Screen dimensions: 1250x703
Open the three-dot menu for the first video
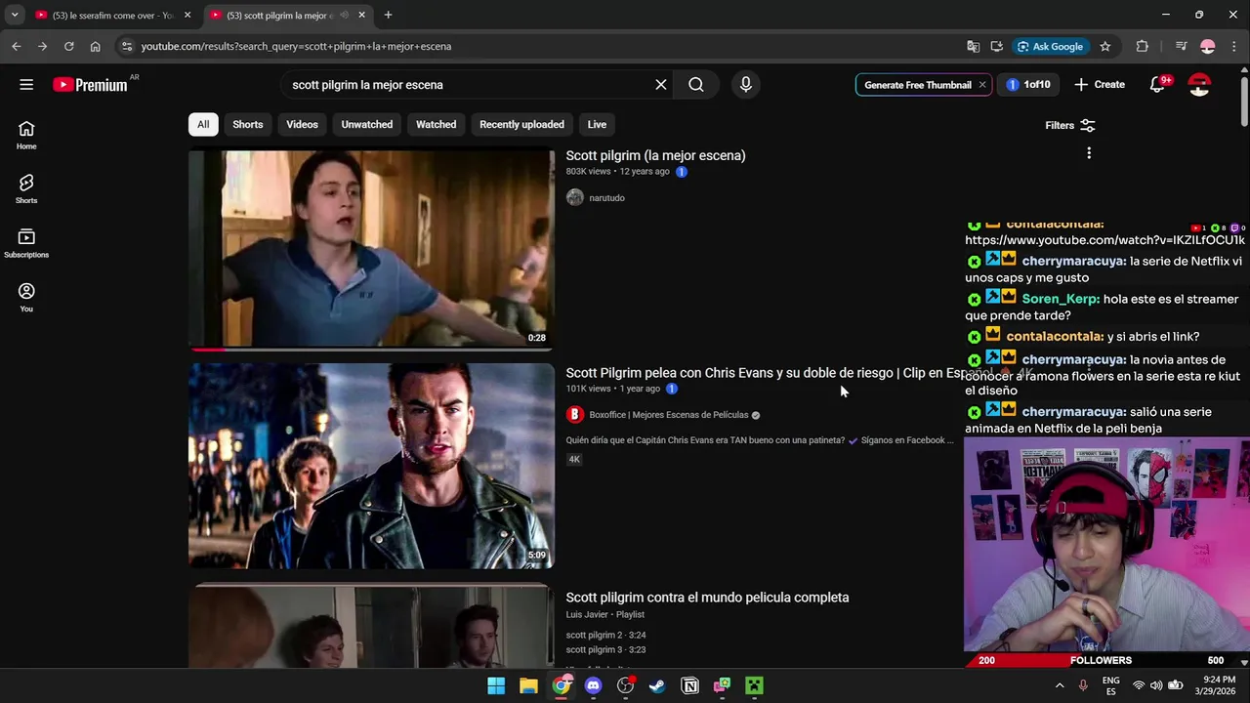1089,152
